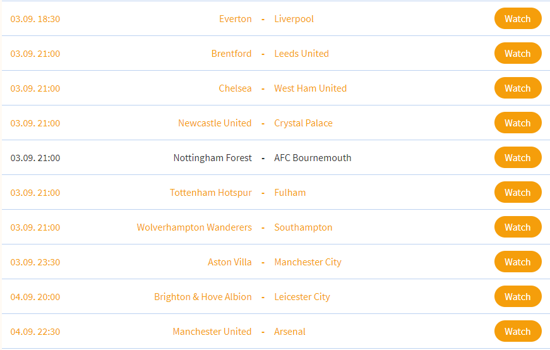550x350 pixels.
Task: Click the Manchester City team name
Action: click(x=308, y=262)
